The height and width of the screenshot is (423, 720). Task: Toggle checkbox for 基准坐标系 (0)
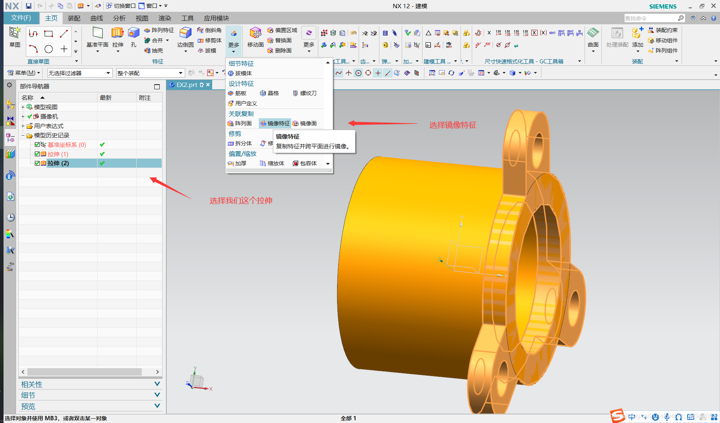[37, 145]
